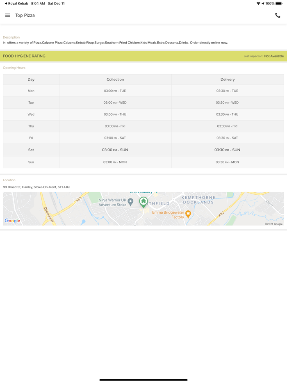The image size is (287, 383).
Task: Tap the status bar clock 8:04 AM
Action: click(38, 3)
